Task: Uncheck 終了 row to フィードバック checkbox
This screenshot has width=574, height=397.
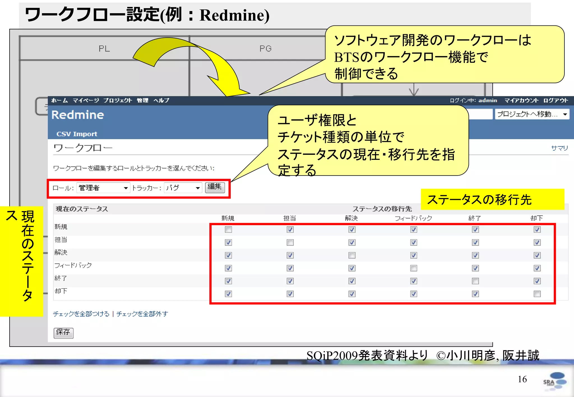Action: click(x=414, y=281)
